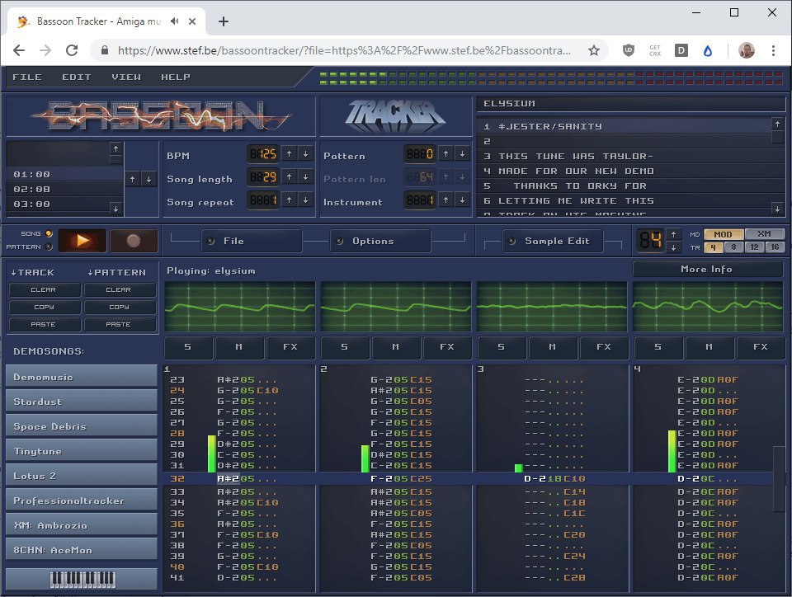Click the More Info button

[x=707, y=269]
